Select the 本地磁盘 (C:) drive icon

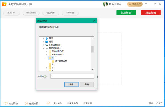tap(47, 45)
